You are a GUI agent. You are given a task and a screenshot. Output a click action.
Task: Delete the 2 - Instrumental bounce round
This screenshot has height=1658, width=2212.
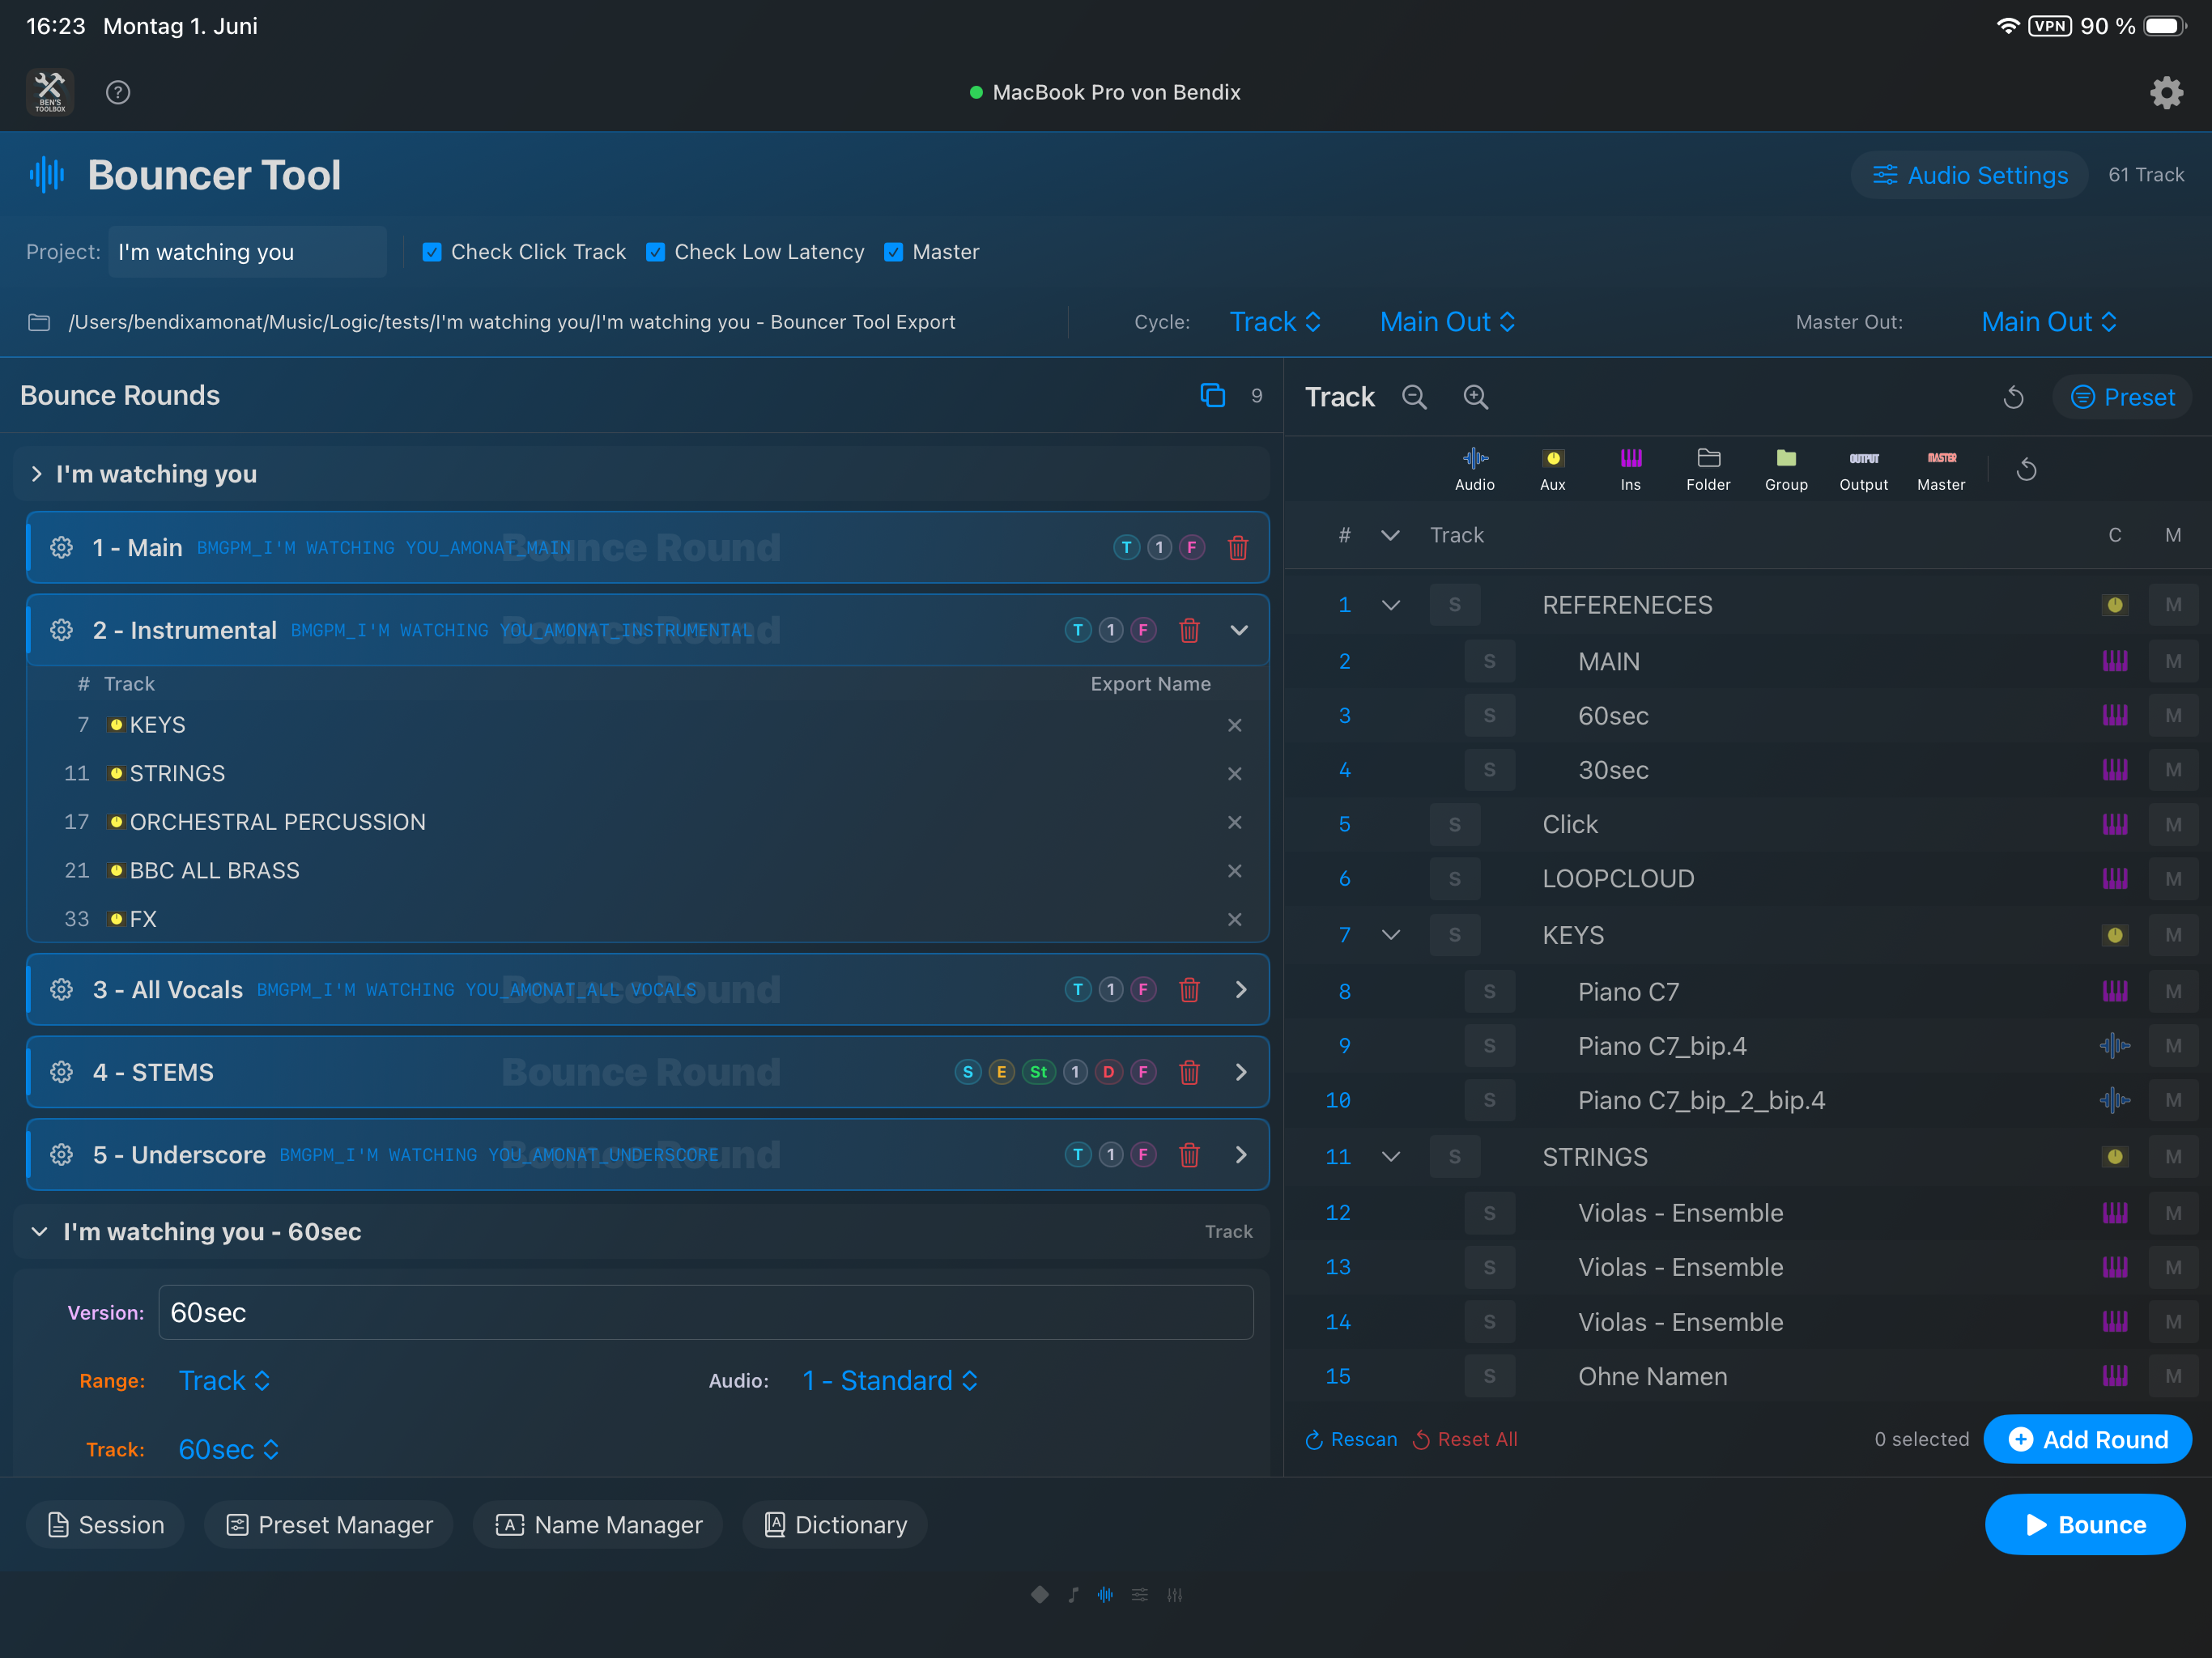pos(1189,631)
